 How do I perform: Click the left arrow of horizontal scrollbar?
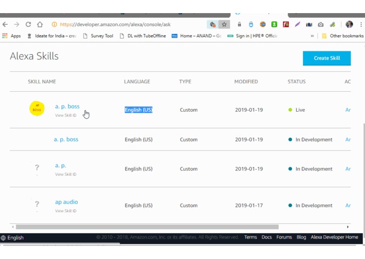[x=13, y=226]
